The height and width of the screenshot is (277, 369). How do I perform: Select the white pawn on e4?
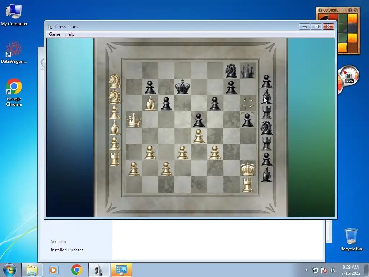[x=199, y=136]
